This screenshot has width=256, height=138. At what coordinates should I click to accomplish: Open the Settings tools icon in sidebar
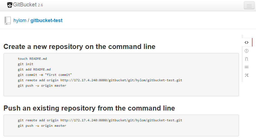(247, 75)
